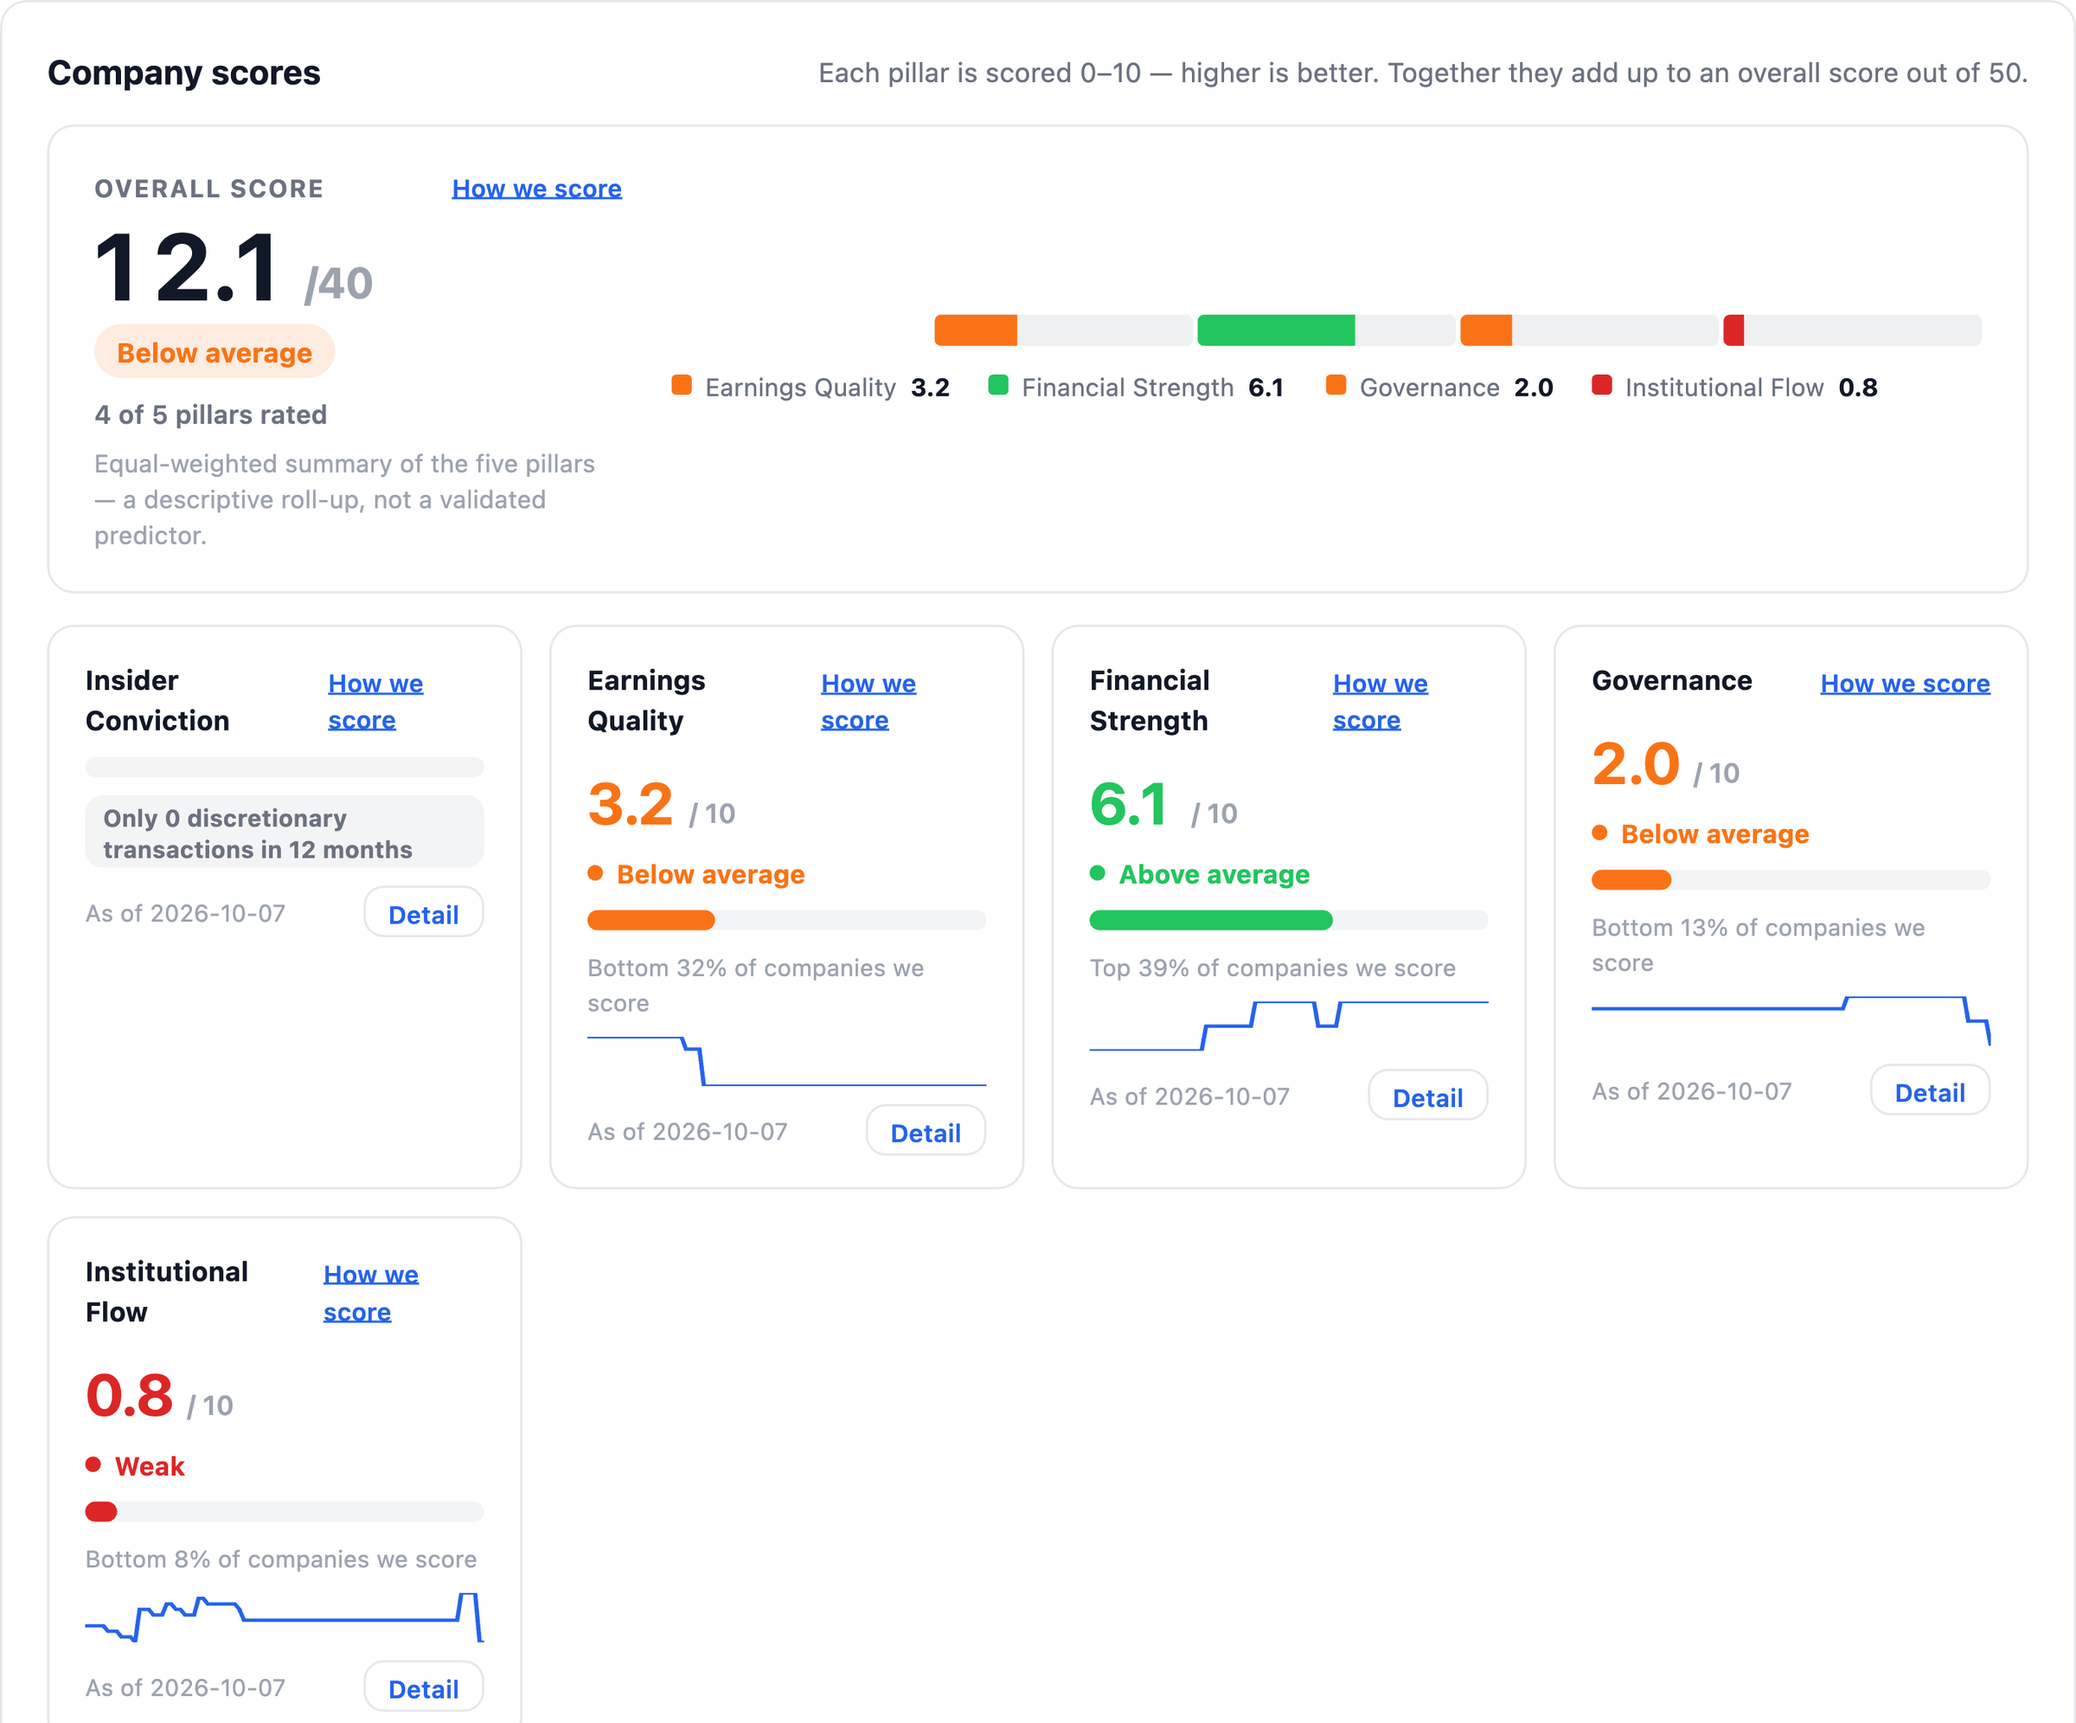Click the empty Insider Conviction progress bar
2076x1723 pixels.
[284, 767]
